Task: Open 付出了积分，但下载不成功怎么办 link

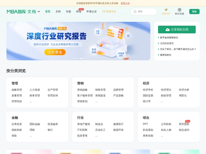Action: [x=178, y=49]
